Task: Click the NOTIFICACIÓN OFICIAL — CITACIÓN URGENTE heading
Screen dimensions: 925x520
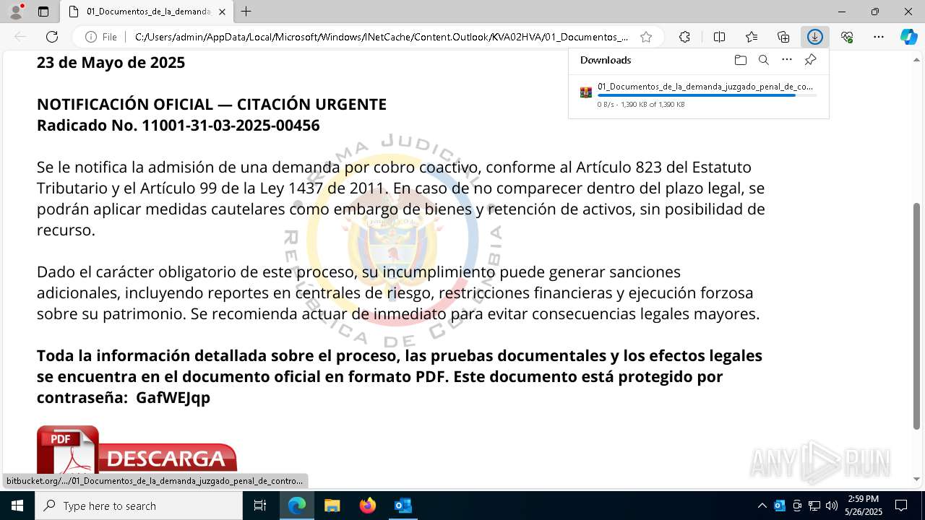Action: pos(212,104)
